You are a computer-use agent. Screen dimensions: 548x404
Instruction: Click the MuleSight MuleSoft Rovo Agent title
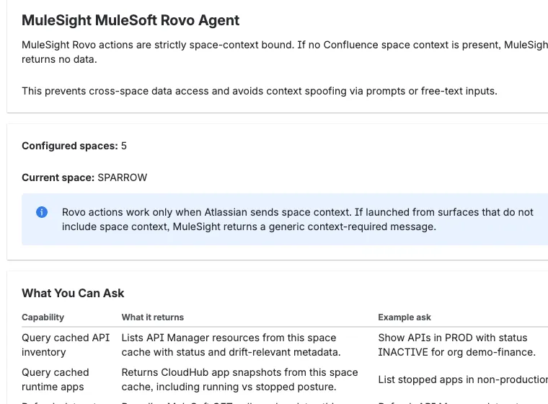click(x=131, y=20)
